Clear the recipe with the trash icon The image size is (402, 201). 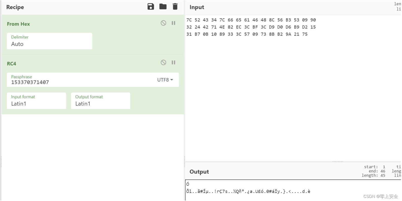click(x=175, y=7)
